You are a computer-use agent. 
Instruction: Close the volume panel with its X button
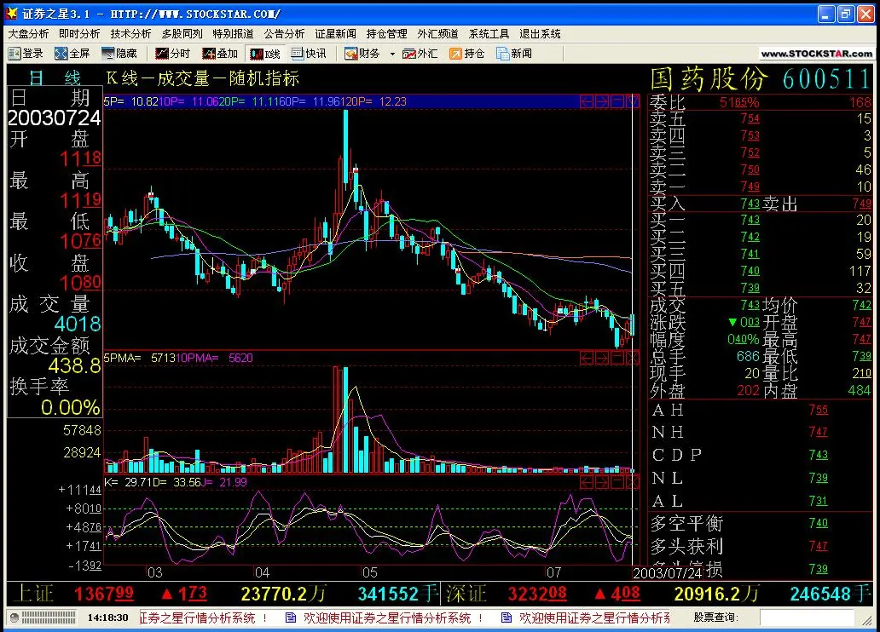(x=633, y=358)
